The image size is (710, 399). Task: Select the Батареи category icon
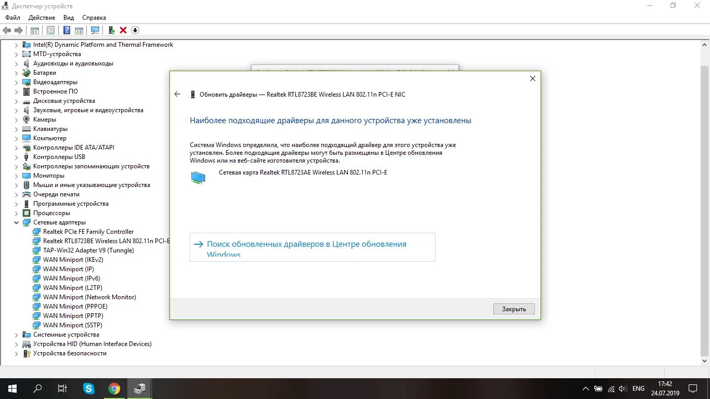(x=27, y=73)
